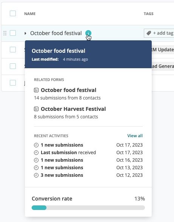Click the + add tag button
Viewport: 174px width, 222px height.
coord(159,33)
